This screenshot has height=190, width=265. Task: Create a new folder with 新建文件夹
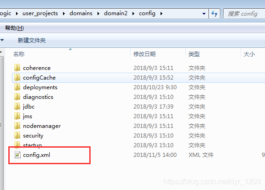tap(32, 40)
